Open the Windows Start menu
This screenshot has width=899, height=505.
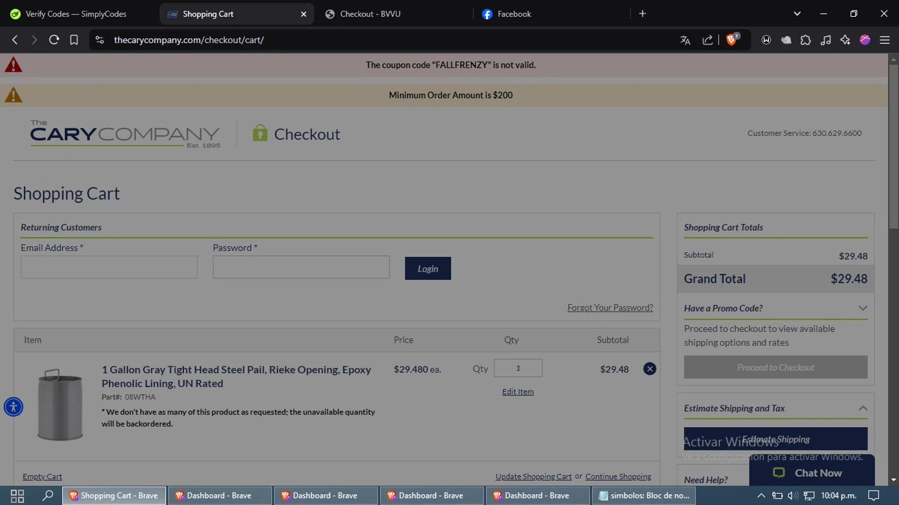tap(17, 495)
